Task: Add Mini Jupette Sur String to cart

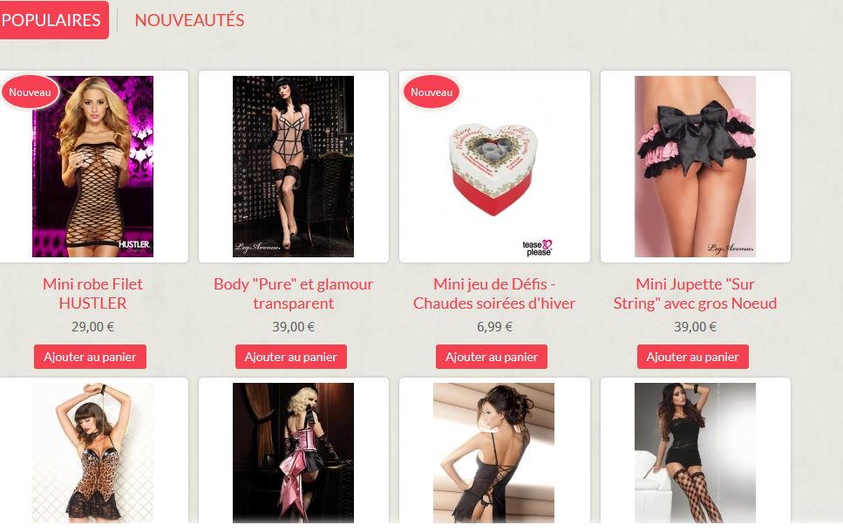Action: click(x=692, y=357)
